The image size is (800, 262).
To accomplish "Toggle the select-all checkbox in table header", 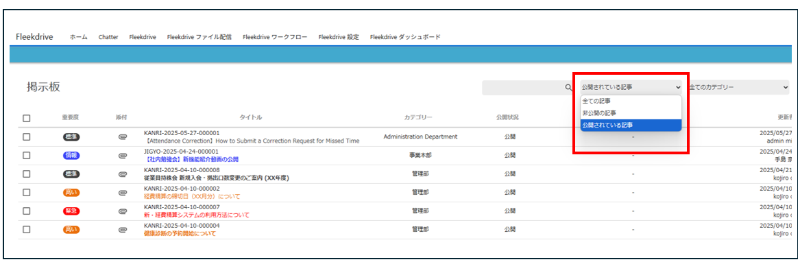I will 27,118.
